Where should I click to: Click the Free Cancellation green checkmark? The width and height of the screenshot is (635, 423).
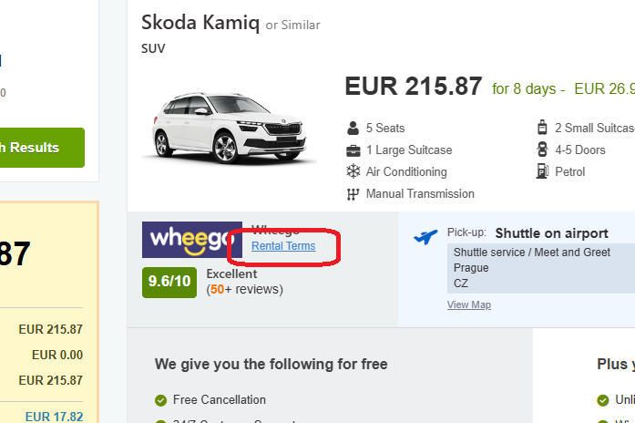point(161,400)
